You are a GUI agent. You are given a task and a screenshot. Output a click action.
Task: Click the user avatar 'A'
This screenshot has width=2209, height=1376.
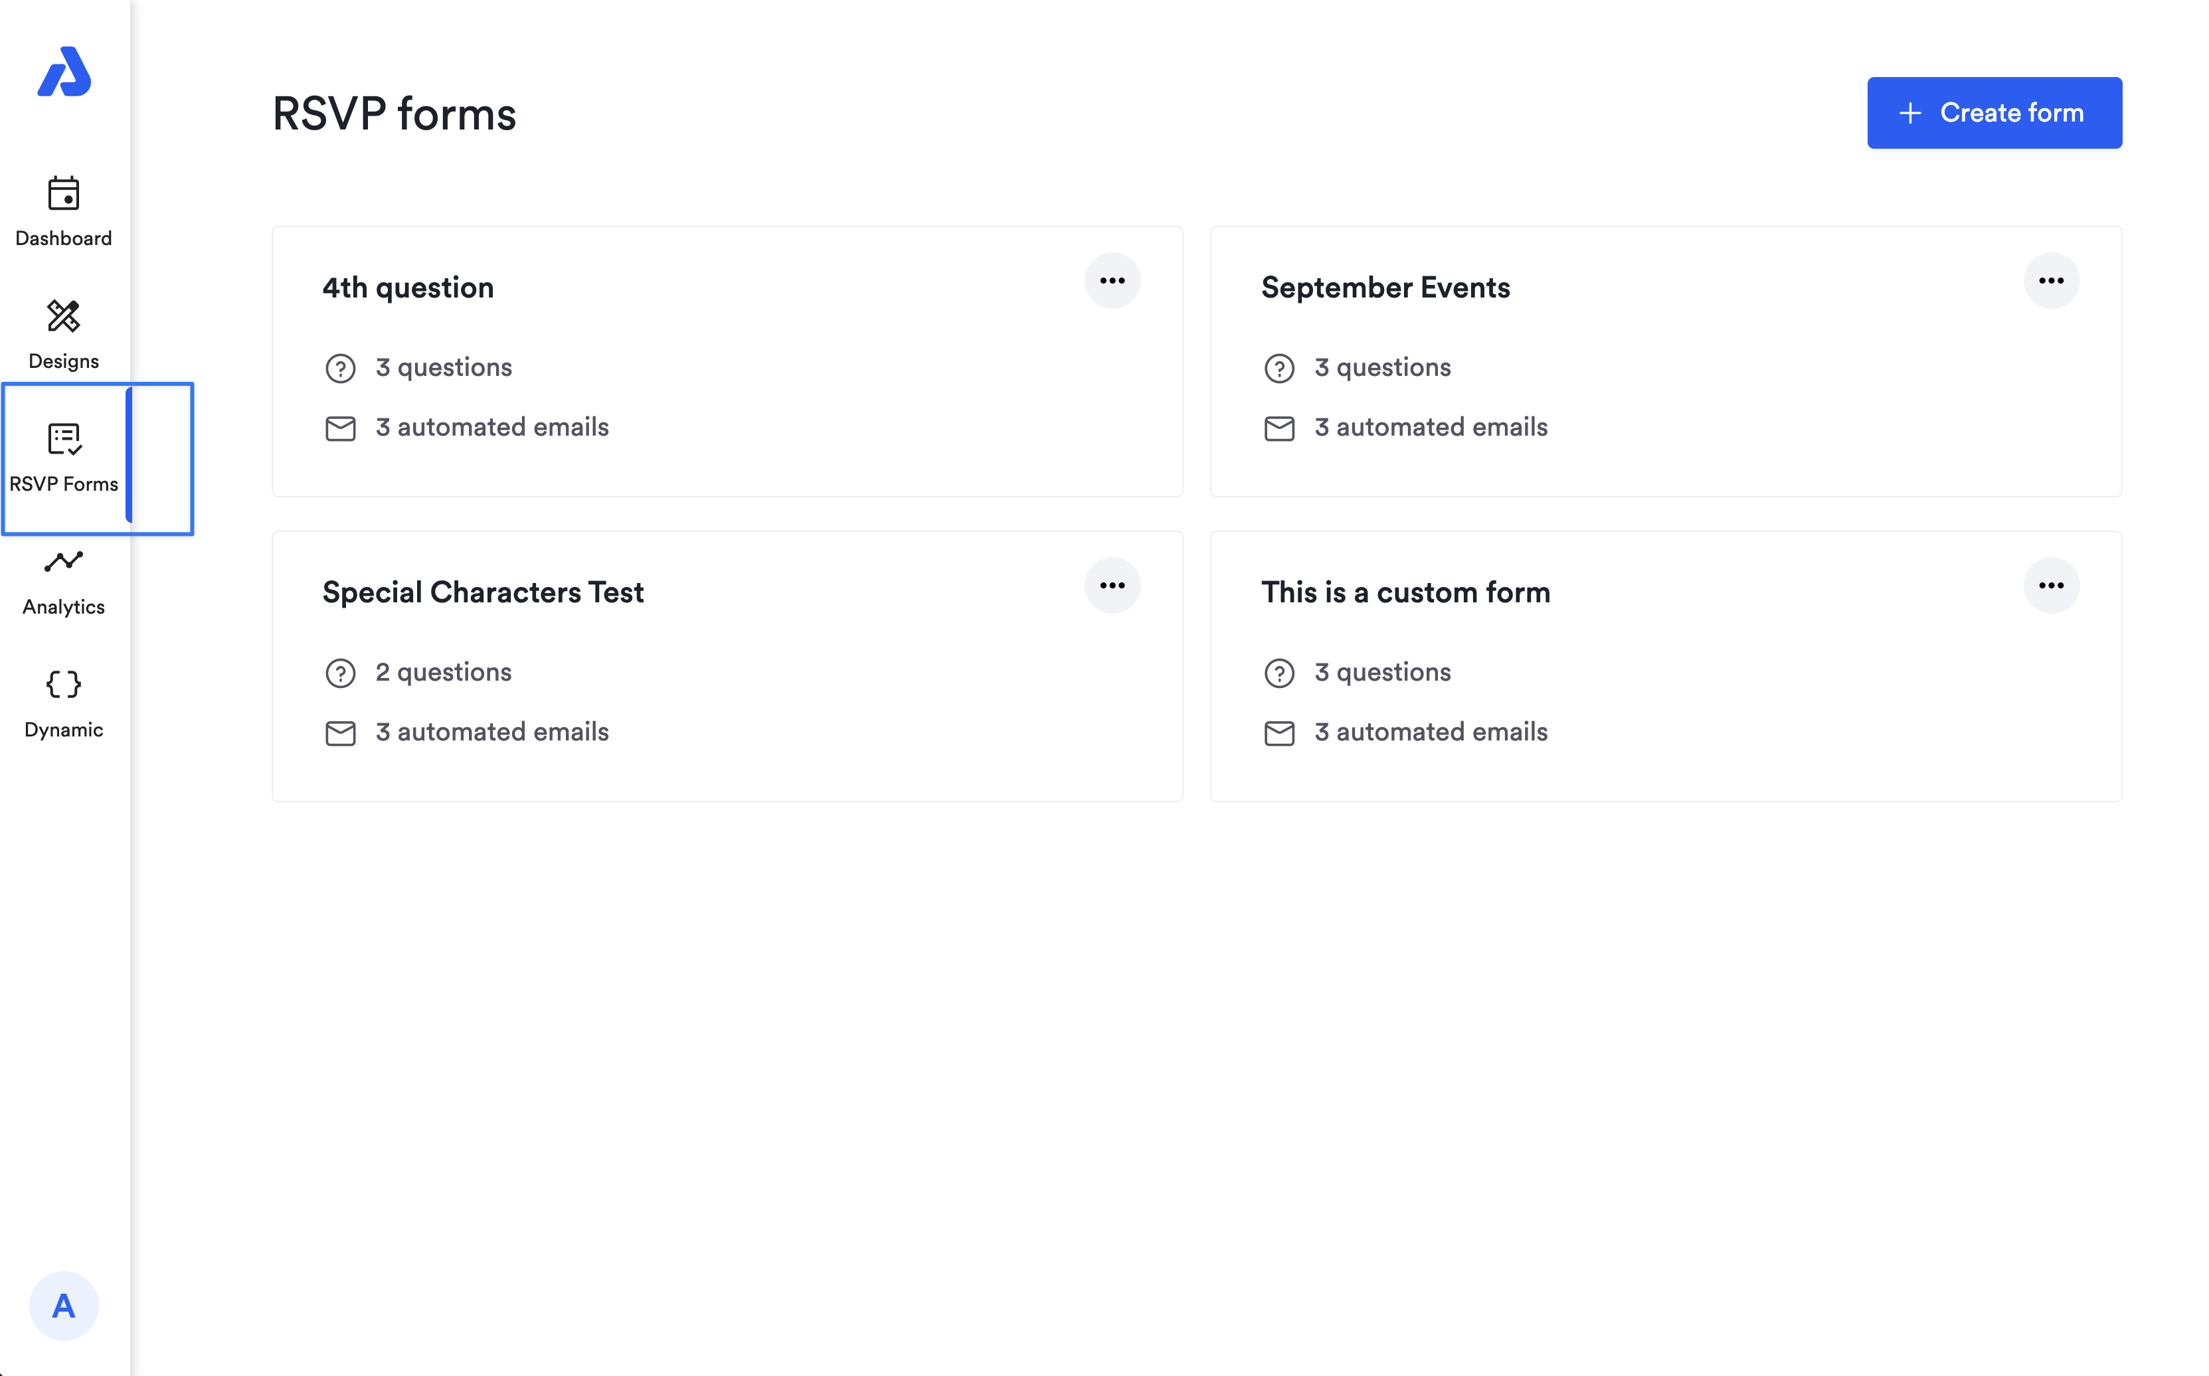[x=64, y=1306]
